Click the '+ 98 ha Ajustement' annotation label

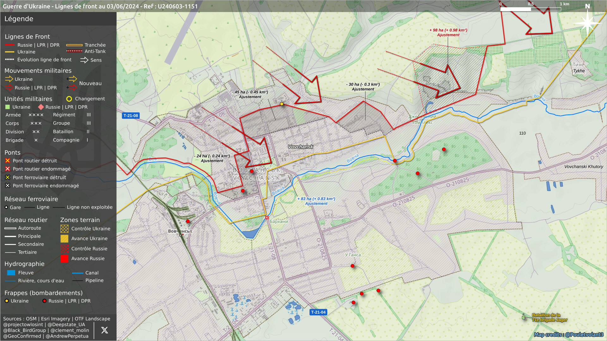[x=448, y=33]
